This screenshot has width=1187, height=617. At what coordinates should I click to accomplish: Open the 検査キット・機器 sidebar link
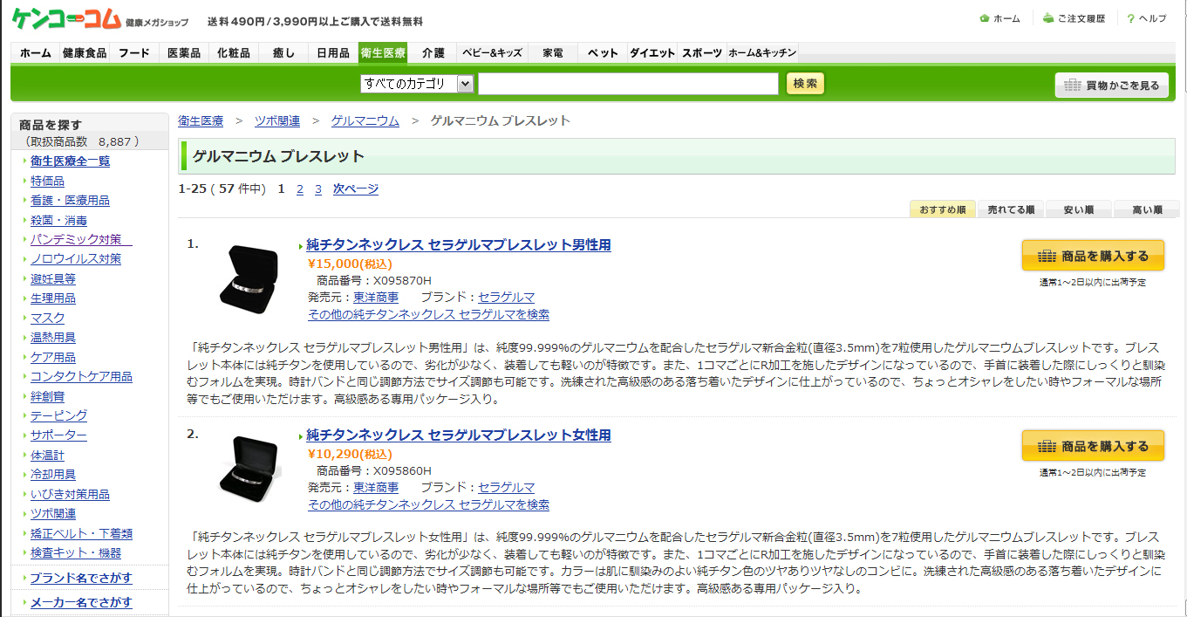tap(76, 553)
